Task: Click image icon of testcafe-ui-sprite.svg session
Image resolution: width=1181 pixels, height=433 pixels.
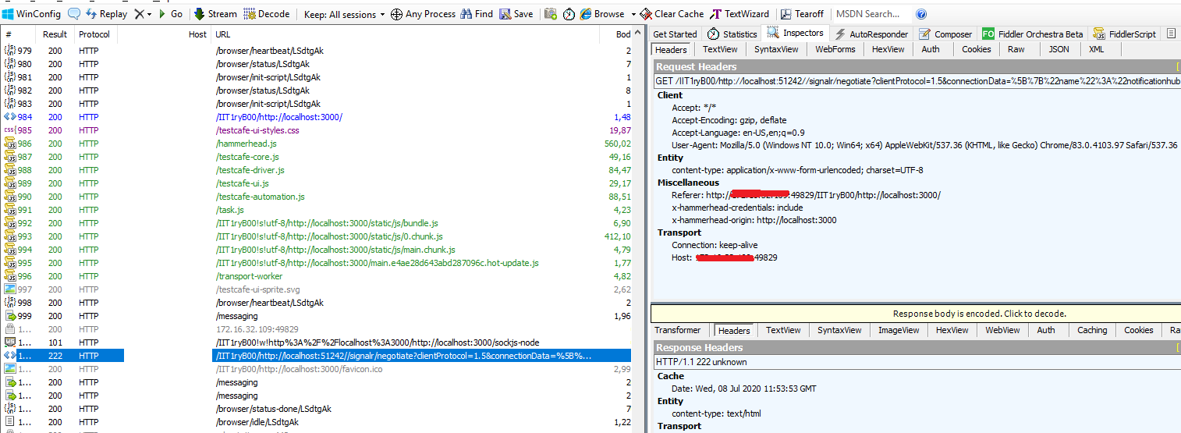Action: (10, 289)
